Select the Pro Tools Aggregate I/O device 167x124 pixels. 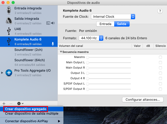[x=29, y=73]
